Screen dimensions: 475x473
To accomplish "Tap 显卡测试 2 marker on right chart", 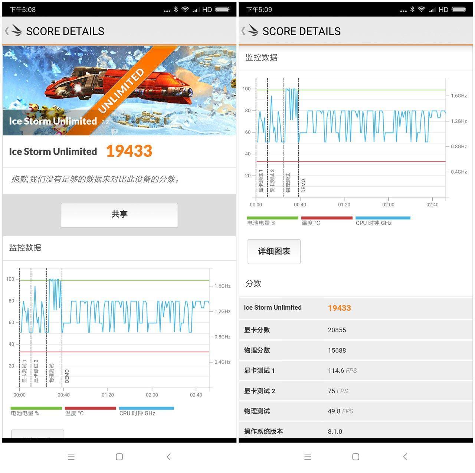I will coord(272,180).
